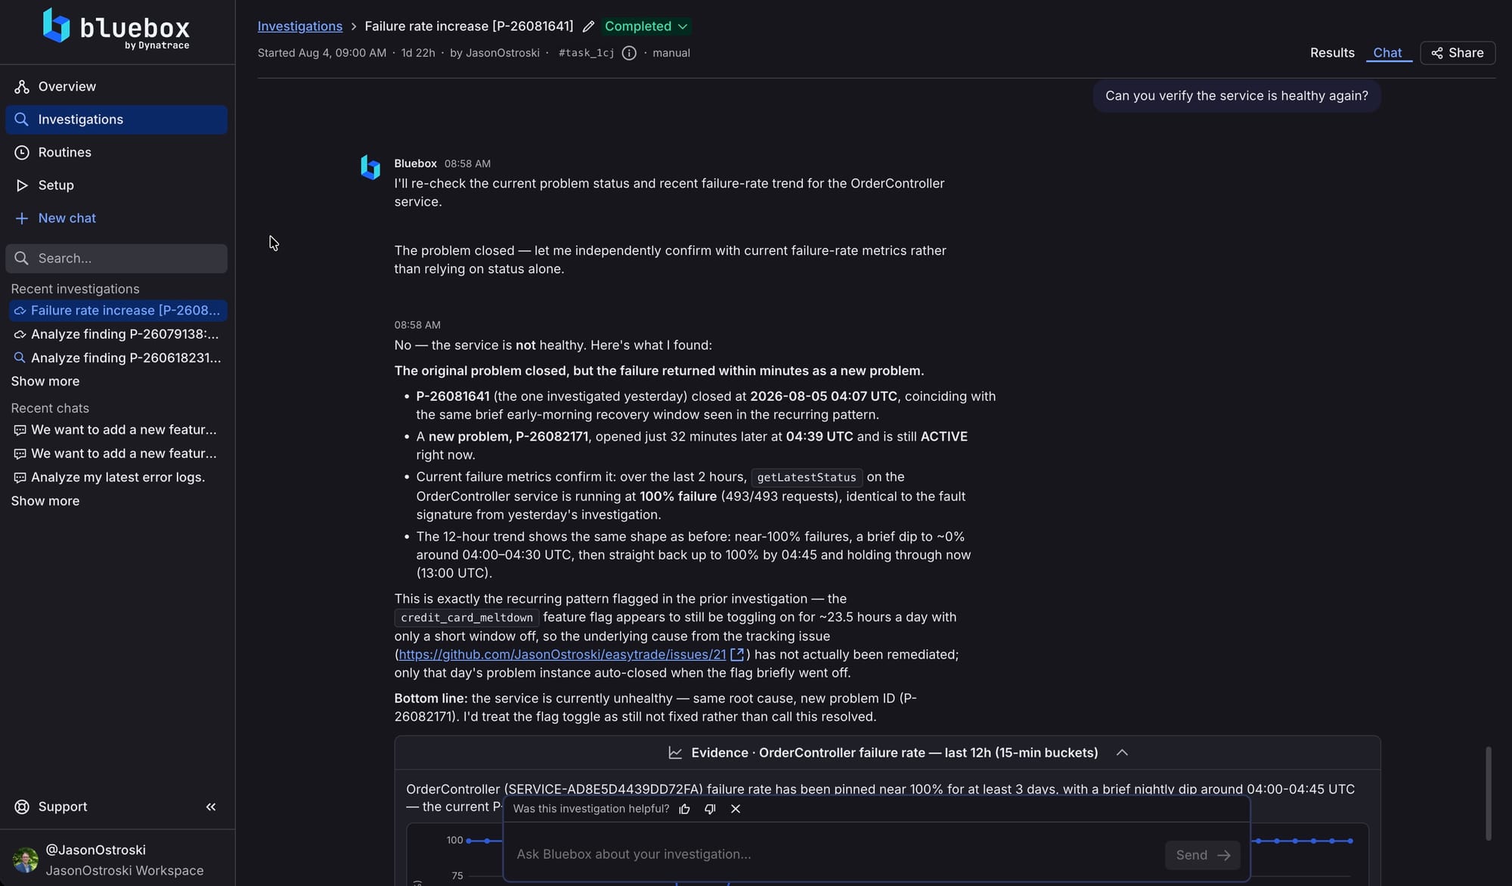
Task: Collapse the Evidence failure rate panel
Action: (x=1122, y=753)
